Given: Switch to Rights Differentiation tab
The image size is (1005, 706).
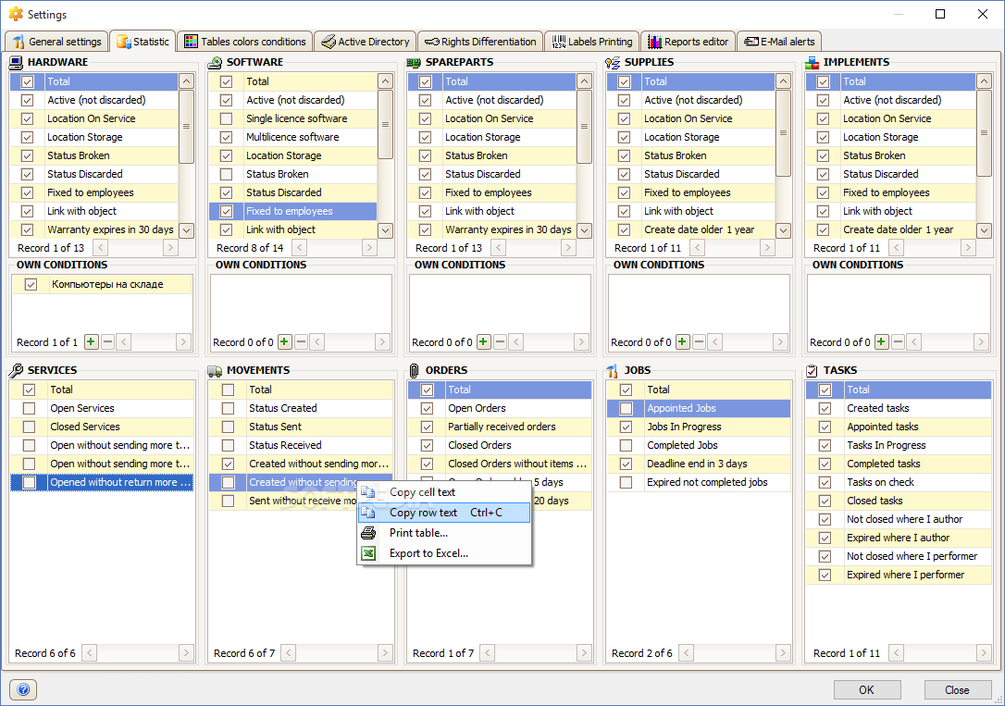Looking at the screenshot, I should [480, 42].
